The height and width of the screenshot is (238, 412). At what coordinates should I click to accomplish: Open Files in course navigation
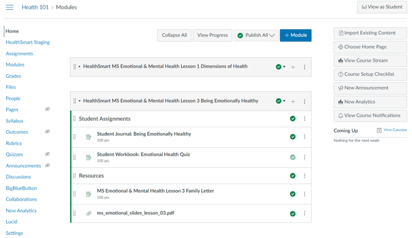tap(11, 87)
